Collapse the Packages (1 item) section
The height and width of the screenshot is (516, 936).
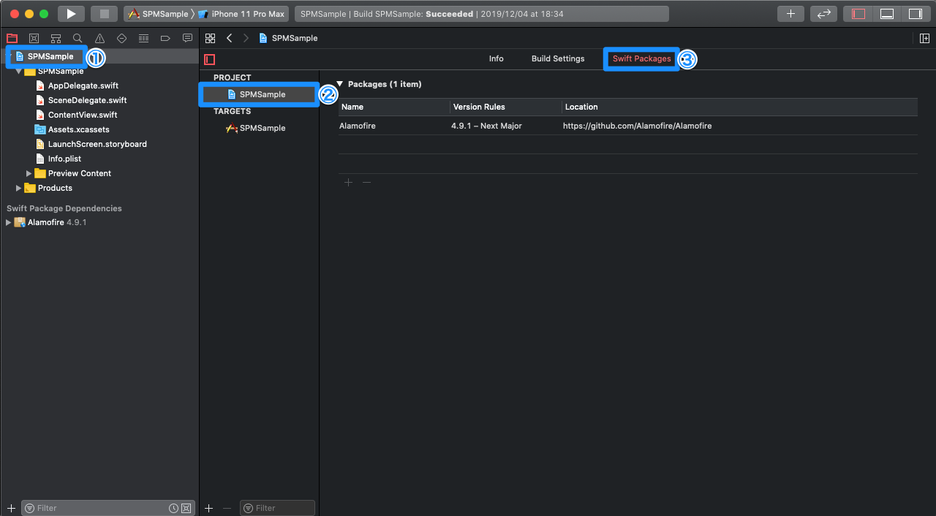[x=339, y=84]
